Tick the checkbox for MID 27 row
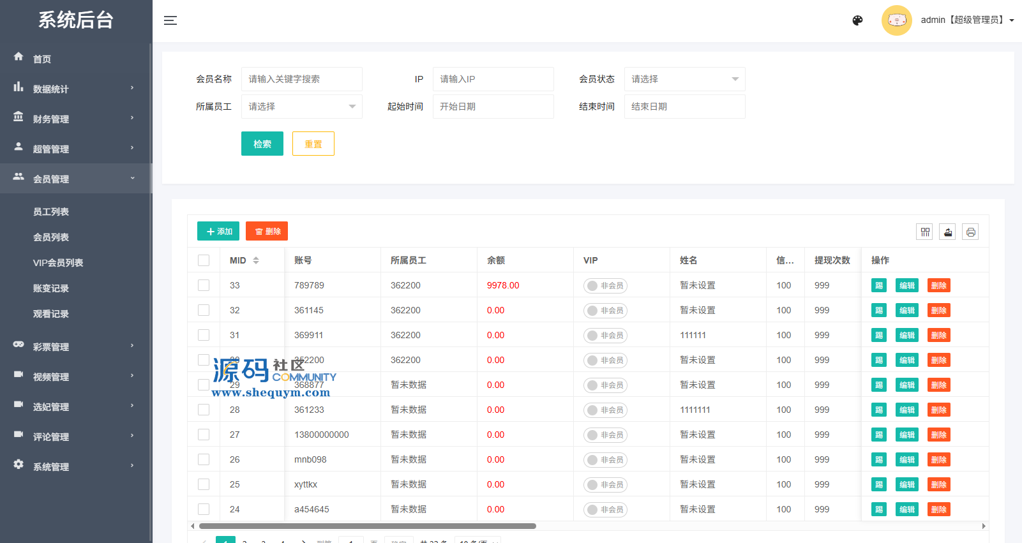Image resolution: width=1022 pixels, height=543 pixels. click(204, 435)
